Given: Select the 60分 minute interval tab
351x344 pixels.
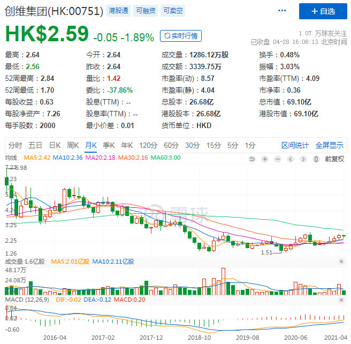Looking at the screenshot, I should [171, 145].
